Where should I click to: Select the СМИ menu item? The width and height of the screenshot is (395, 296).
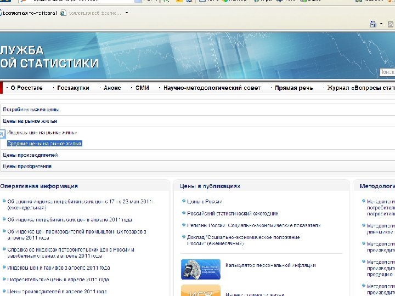click(x=142, y=88)
